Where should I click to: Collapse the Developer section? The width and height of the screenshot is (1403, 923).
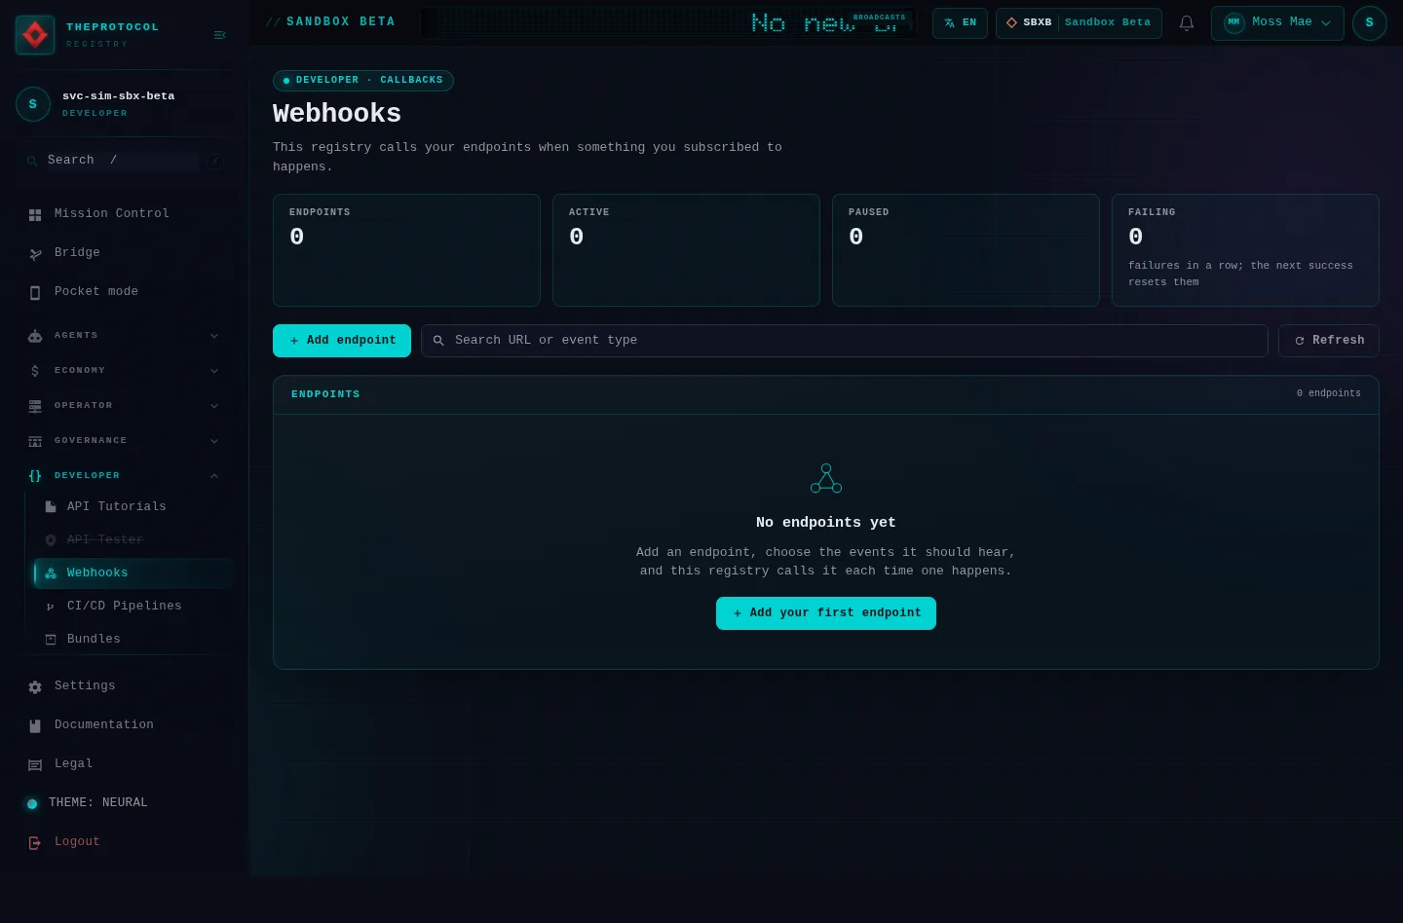click(x=124, y=476)
